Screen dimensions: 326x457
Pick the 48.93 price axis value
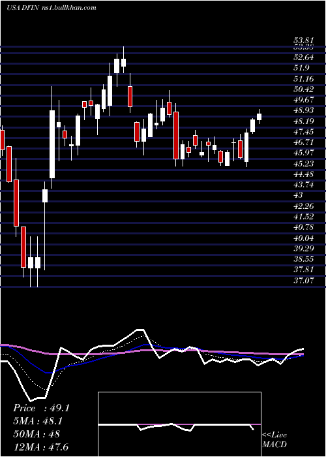point(303,110)
